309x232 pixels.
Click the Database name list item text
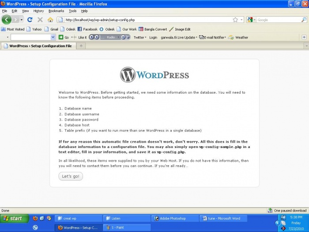click(x=78, y=109)
